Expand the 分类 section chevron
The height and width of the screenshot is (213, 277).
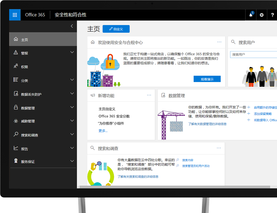pos(72,80)
